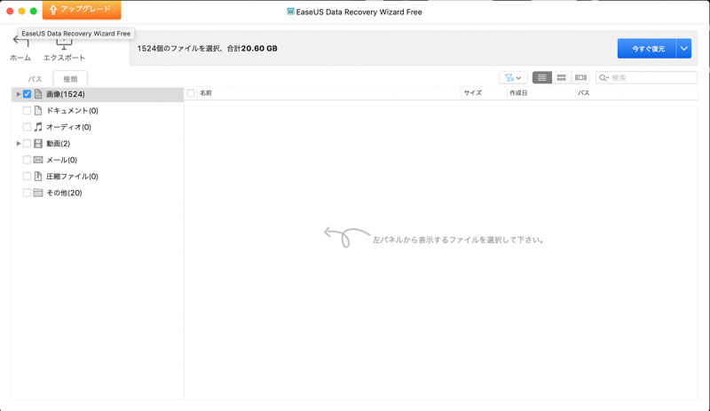Click the orange アップグレード upgrade button
710x411 pixels.
coord(82,10)
